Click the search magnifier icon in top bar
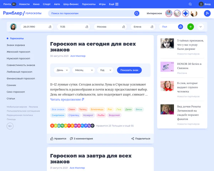The image size is (214, 171). (x=190, y=4)
